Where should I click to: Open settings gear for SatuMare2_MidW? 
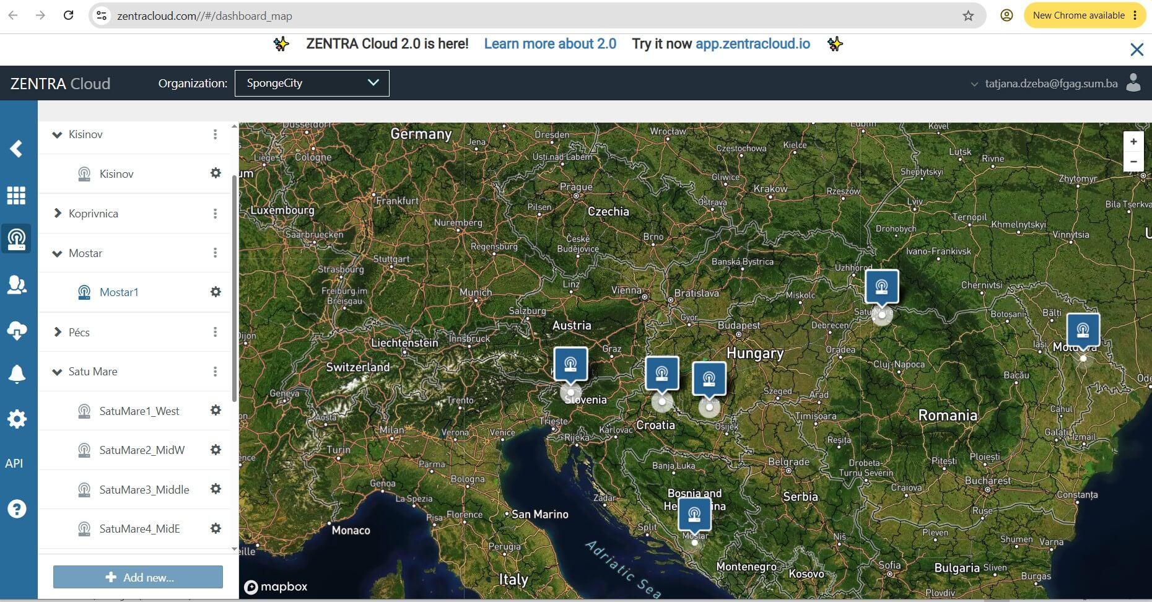[216, 450]
